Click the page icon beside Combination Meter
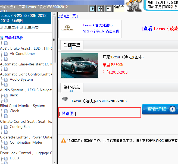The height and width of the screenshot is (164, 178). click(x=6, y=143)
